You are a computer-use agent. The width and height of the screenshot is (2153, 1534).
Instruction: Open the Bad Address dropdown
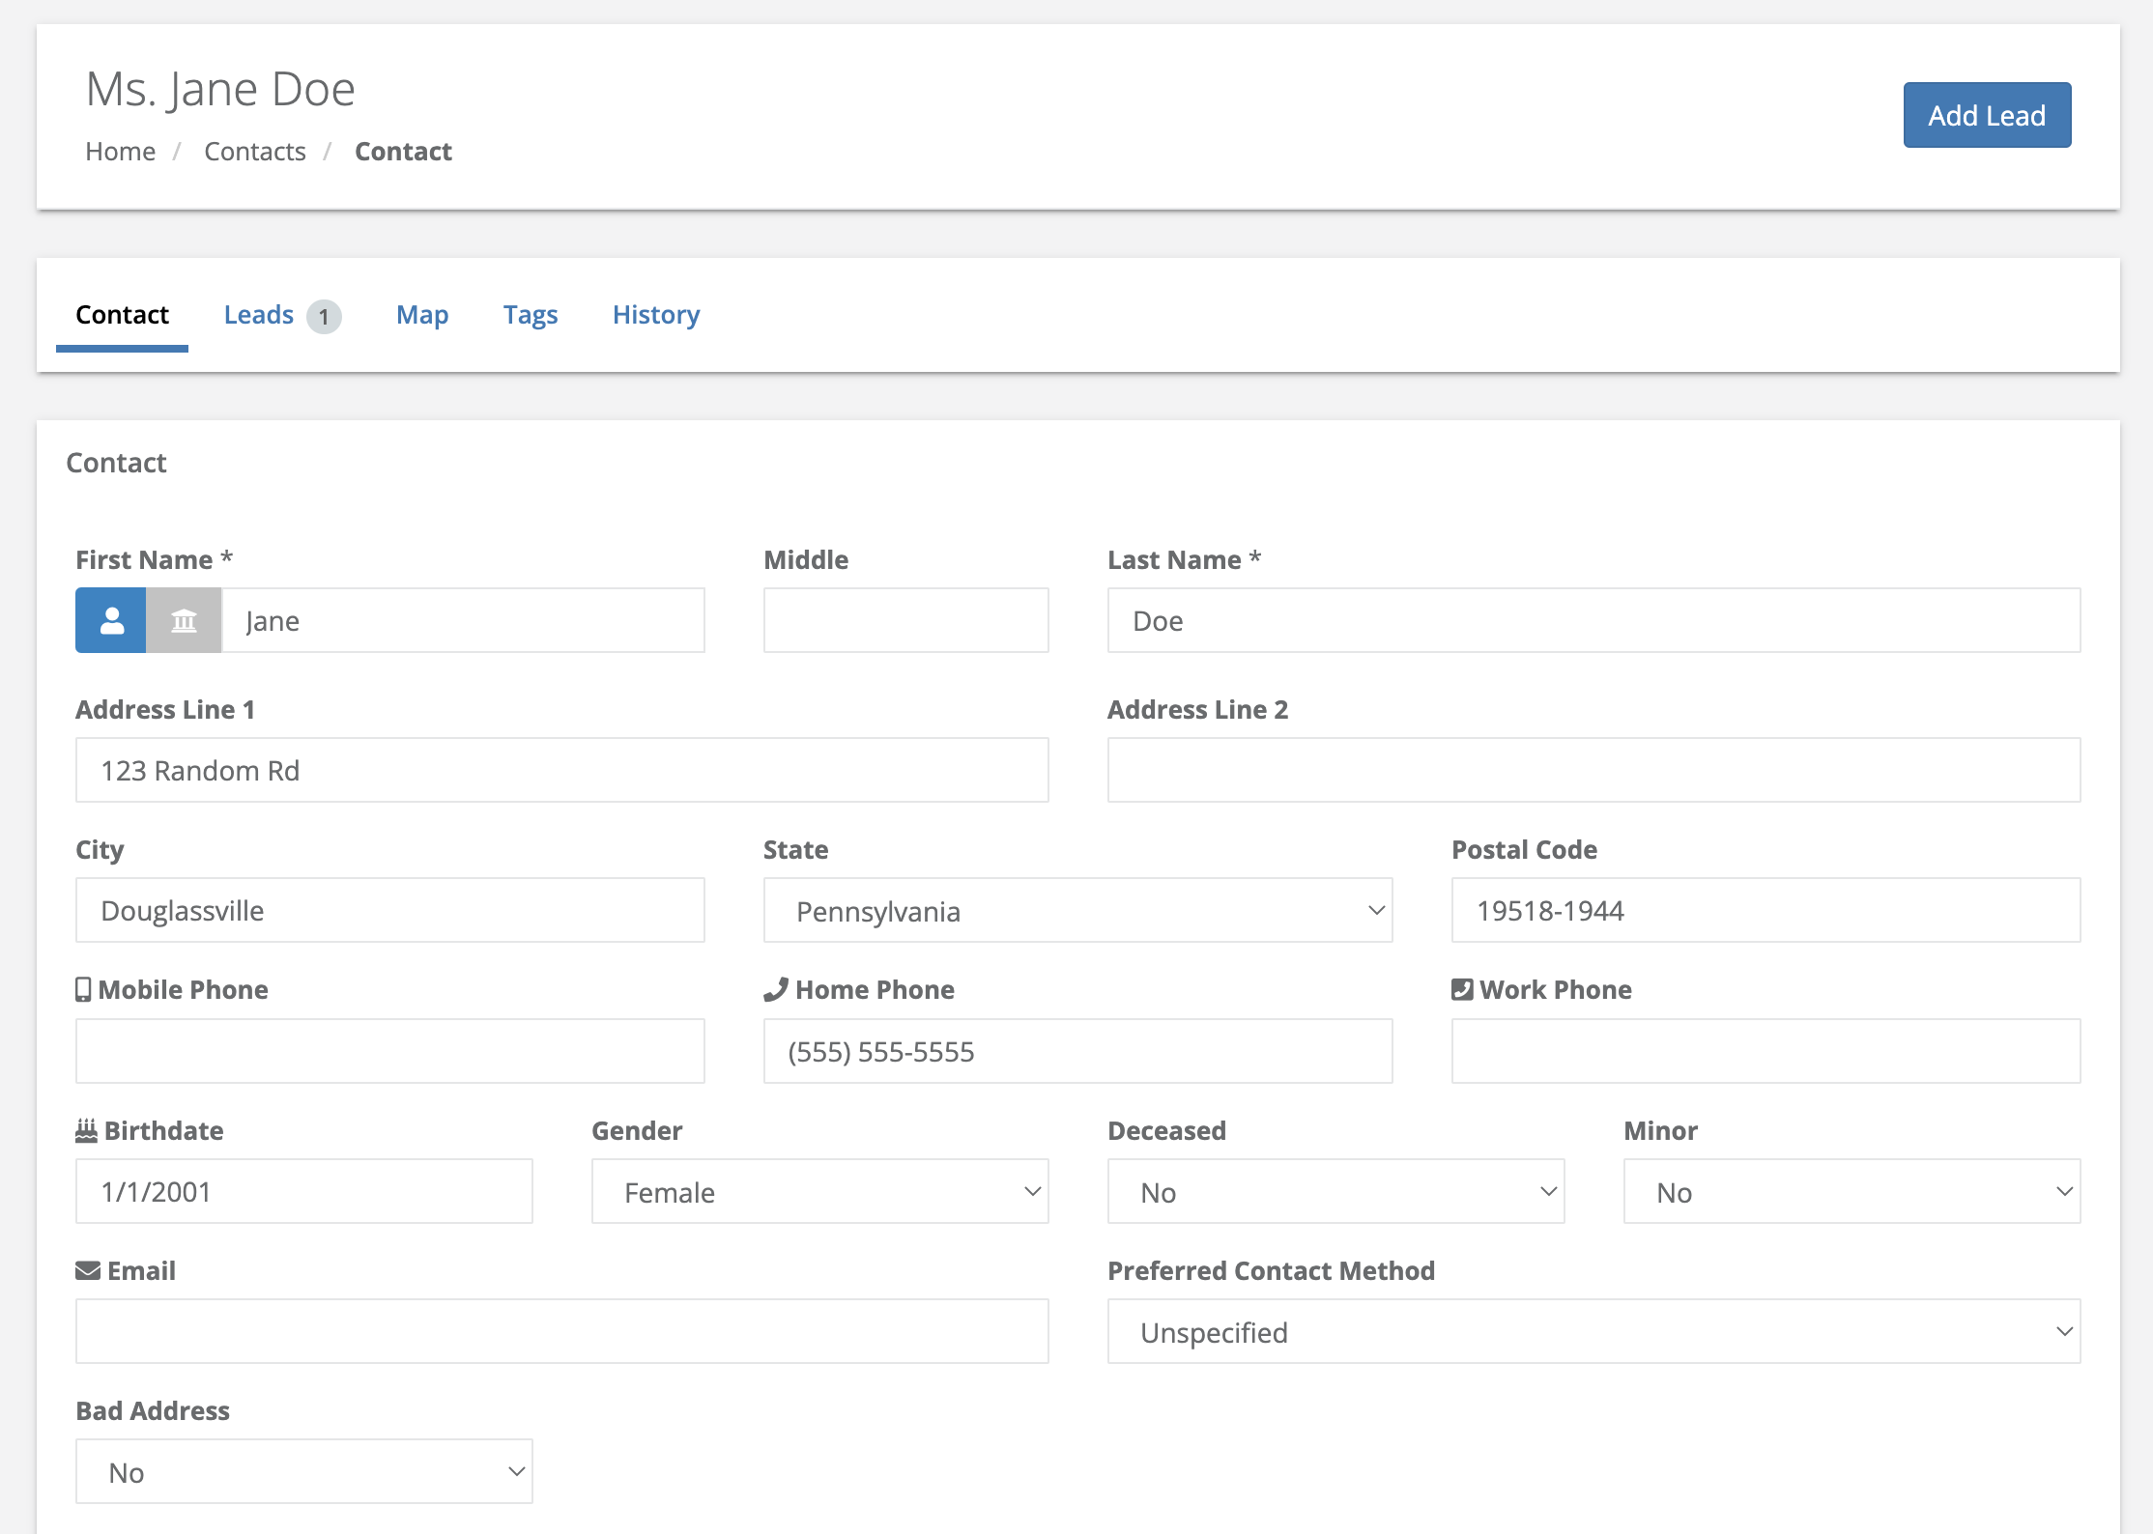coord(304,1471)
